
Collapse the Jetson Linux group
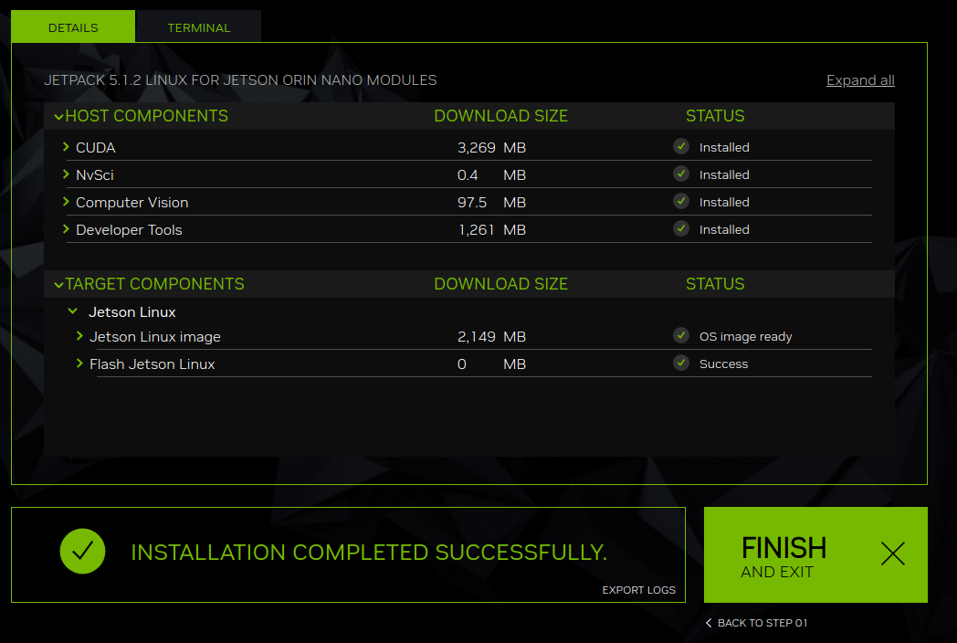pos(73,311)
